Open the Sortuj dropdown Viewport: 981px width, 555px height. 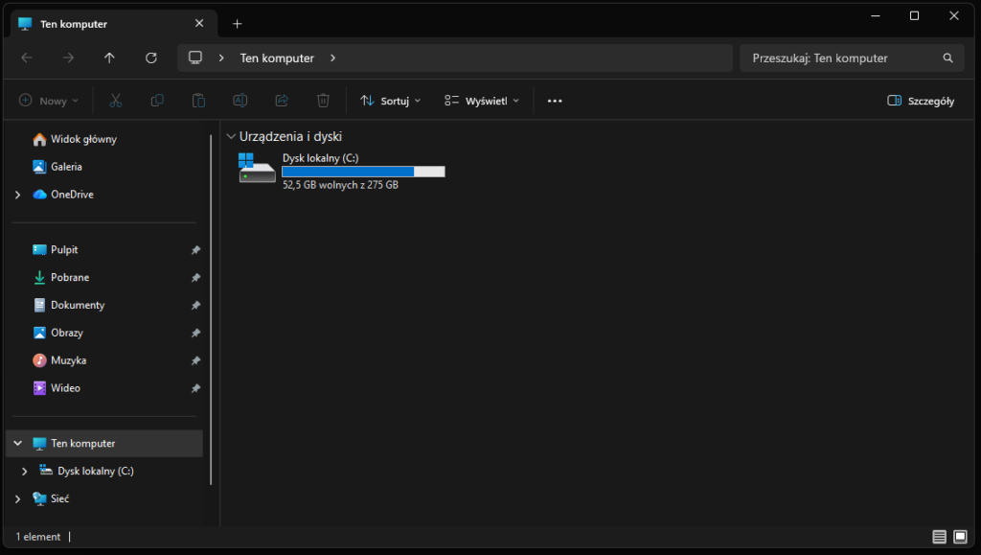click(390, 101)
